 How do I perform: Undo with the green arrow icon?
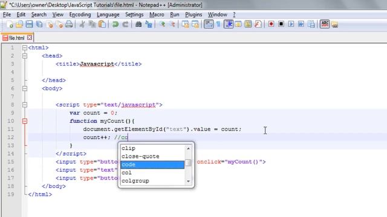[115, 24]
